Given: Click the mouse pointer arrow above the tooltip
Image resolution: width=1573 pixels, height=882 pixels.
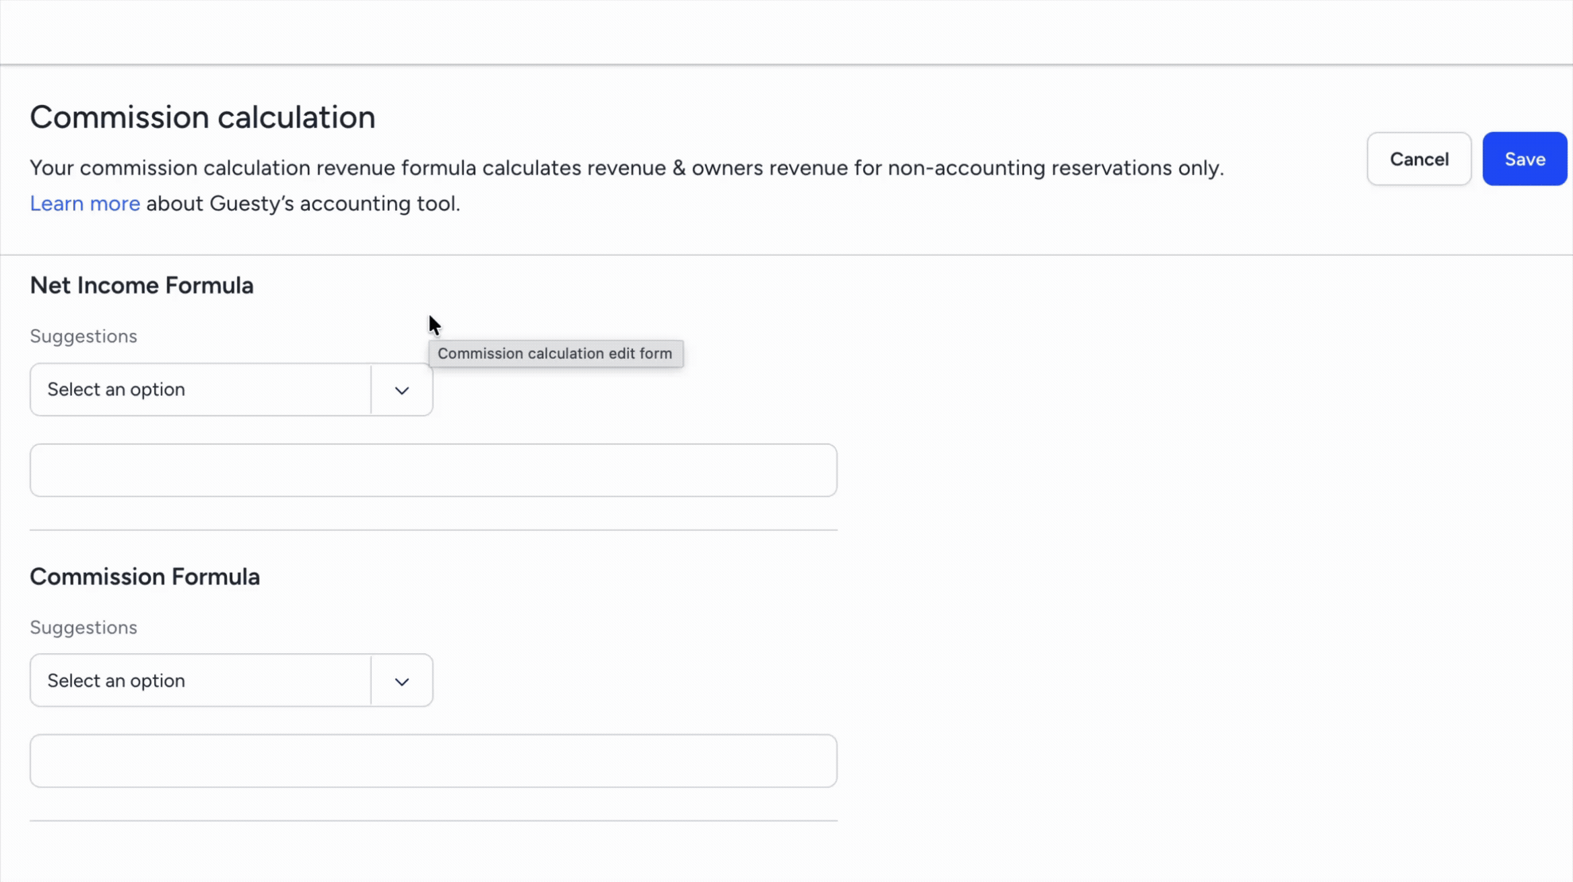Looking at the screenshot, I should [434, 325].
